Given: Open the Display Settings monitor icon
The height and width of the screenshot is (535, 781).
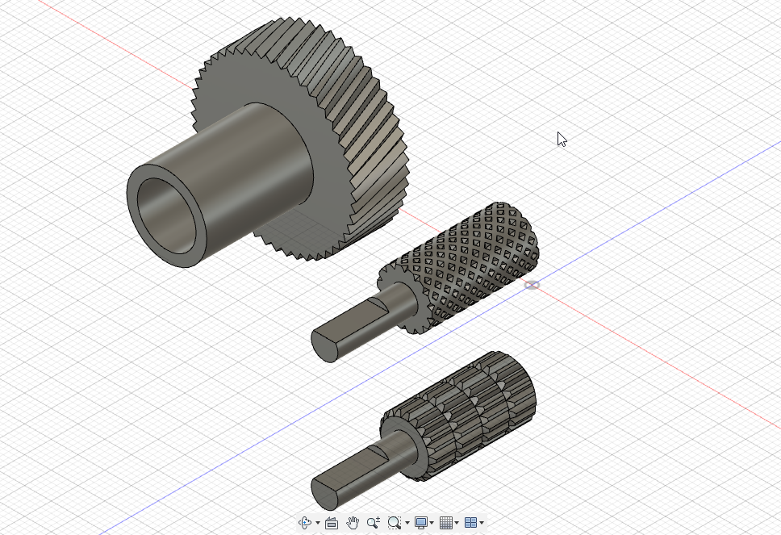Looking at the screenshot, I should click(421, 523).
